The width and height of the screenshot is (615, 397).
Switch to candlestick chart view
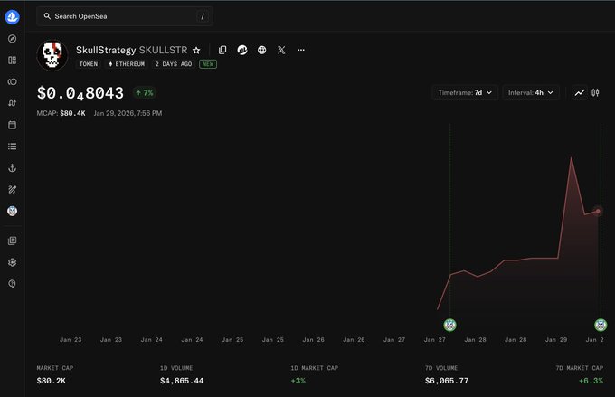coord(595,92)
